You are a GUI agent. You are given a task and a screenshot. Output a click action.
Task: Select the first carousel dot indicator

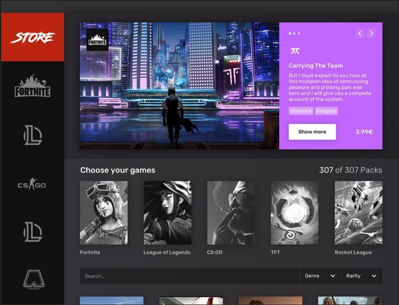pyautogui.click(x=290, y=33)
